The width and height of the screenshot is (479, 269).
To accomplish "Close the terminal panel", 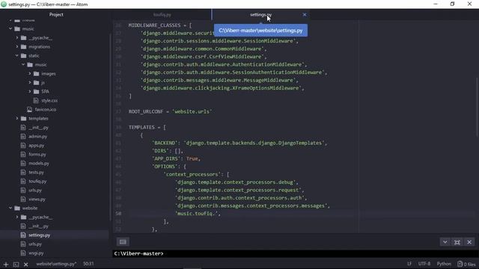I will pyautogui.click(x=469, y=242).
